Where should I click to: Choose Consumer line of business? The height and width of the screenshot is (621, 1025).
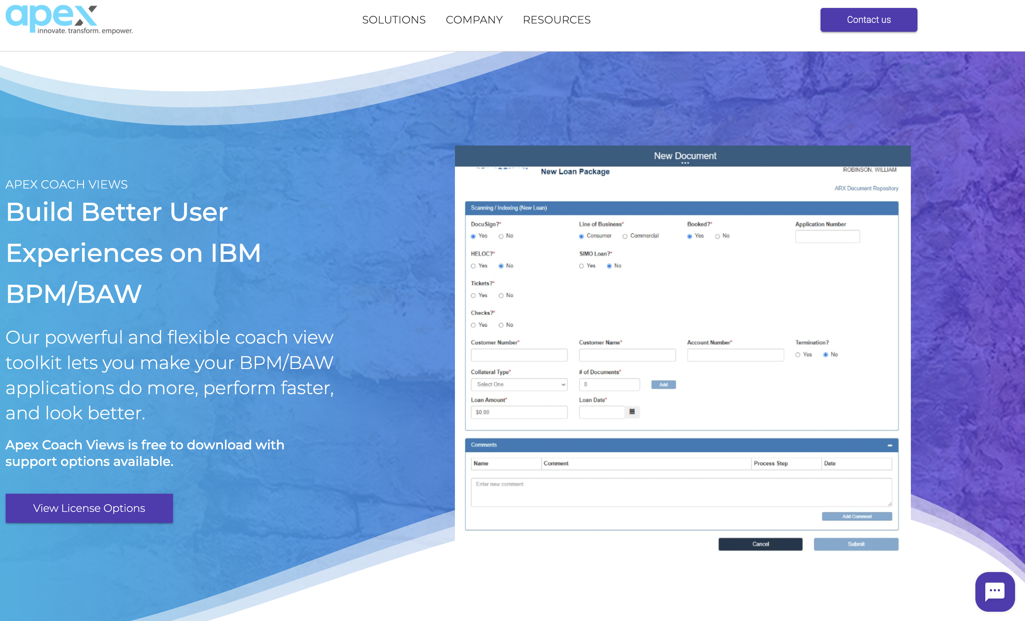[582, 236]
